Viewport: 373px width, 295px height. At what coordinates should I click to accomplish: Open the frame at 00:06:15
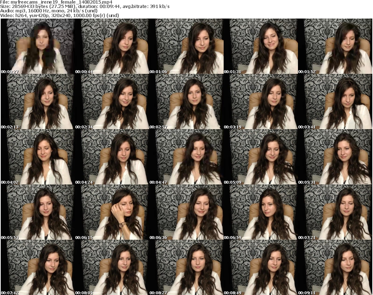(112, 212)
